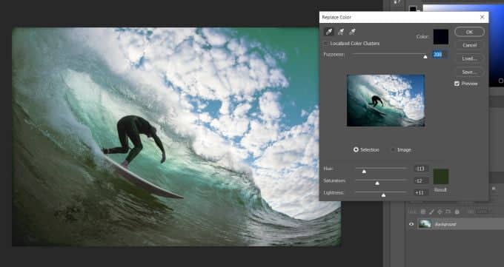Screen dimensions: 504x267
Task: Move the Saturation slider handle
Action: coord(377,183)
